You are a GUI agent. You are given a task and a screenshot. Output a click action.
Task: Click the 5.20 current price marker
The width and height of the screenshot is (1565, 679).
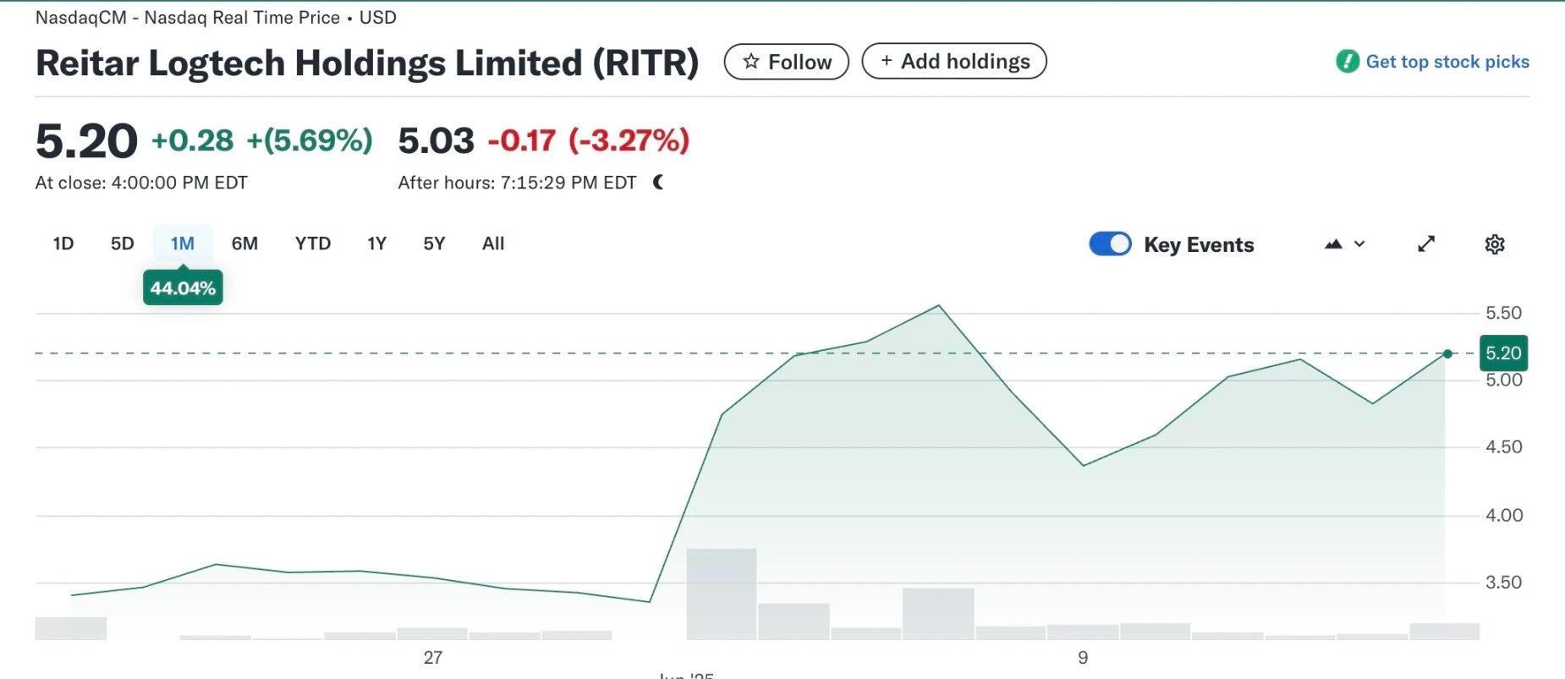[x=1503, y=353]
